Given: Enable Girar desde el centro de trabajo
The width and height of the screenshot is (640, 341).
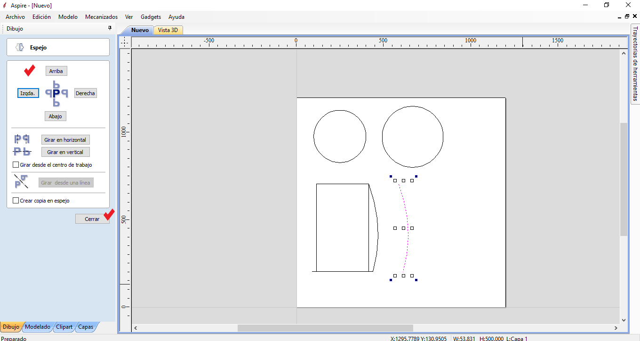Looking at the screenshot, I should tap(16, 165).
